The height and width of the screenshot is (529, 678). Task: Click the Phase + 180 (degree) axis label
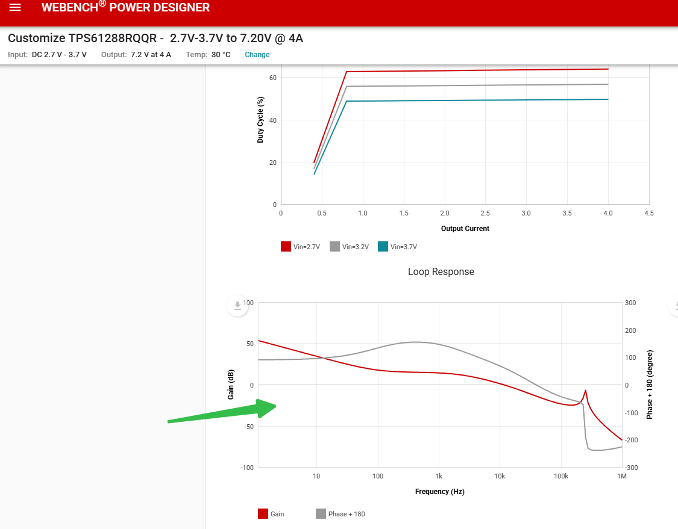(x=650, y=385)
